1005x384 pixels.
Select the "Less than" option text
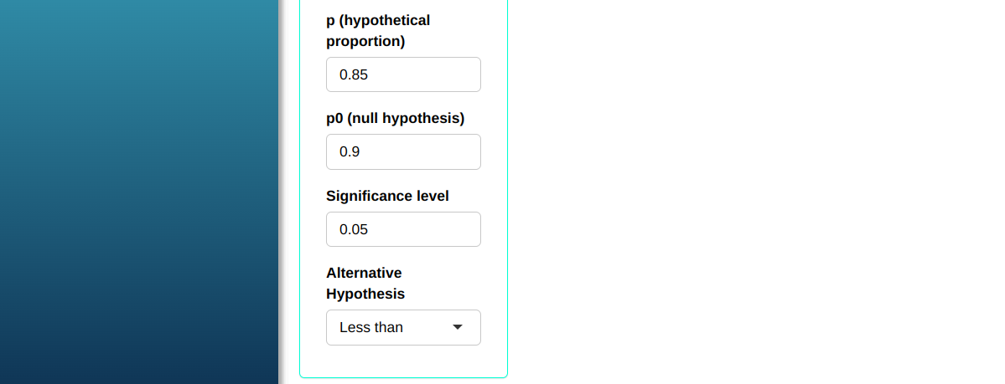pyautogui.click(x=371, y=328)
